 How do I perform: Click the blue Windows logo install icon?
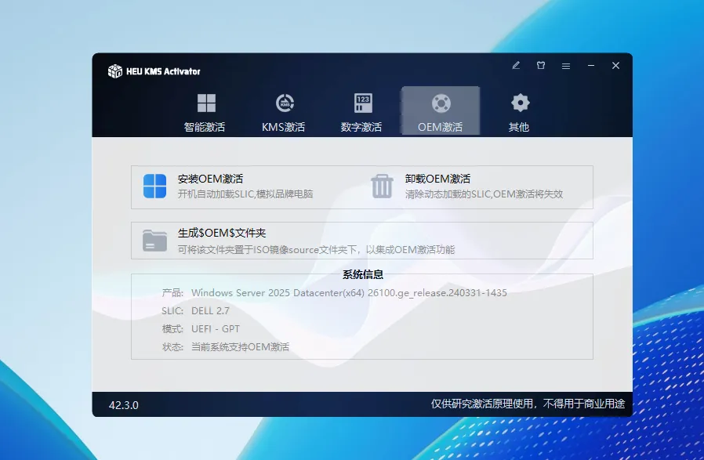tap(155, 187)
